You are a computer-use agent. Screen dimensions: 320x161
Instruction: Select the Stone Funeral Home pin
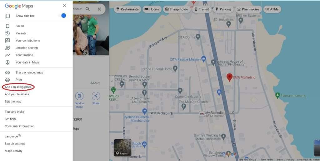tap(175, 69)
